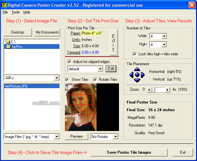Image resolution: width=197 pixels, height=161 pixels.
Task: Open the High tiles dropdown
Action: point(164,44)
